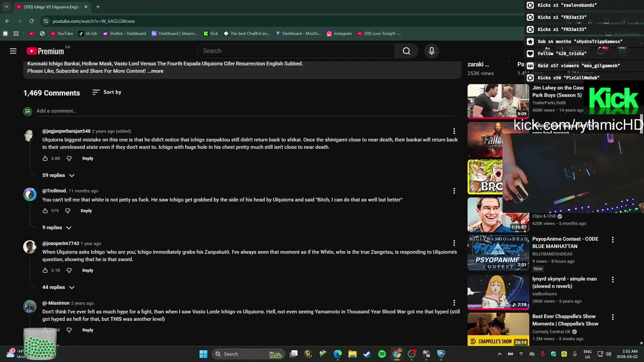Dislike the joaoperim7743 comment

click(x=69, y=270)
